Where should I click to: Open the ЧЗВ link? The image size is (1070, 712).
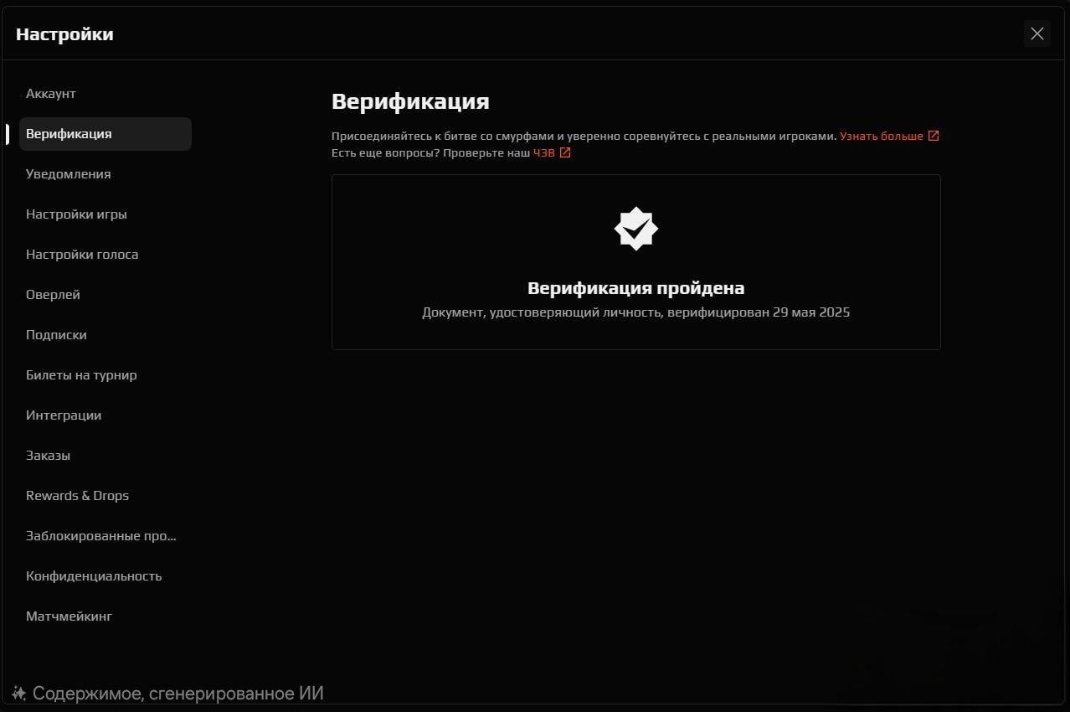(543, 153)
